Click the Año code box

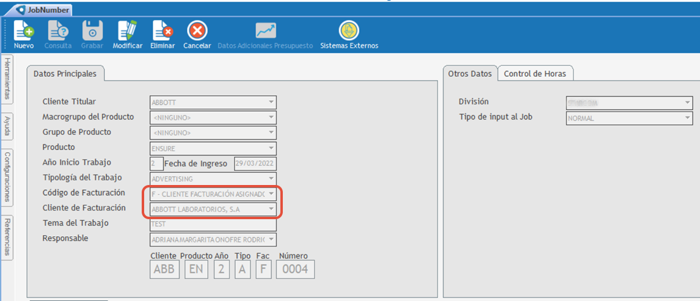(x=222, y=270)
